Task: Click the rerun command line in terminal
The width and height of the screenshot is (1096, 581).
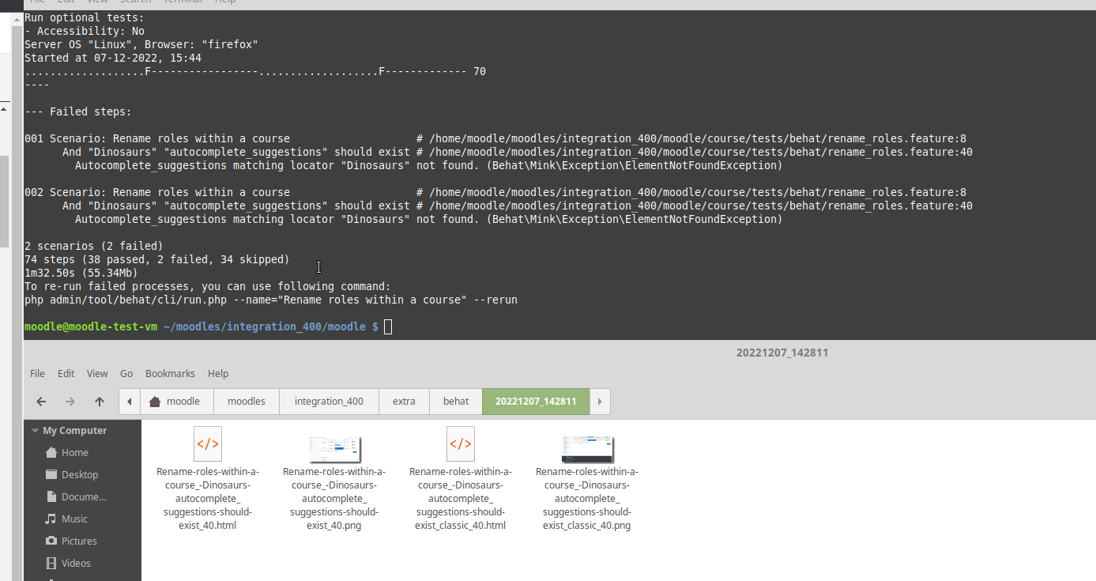Action: [271, 300]
